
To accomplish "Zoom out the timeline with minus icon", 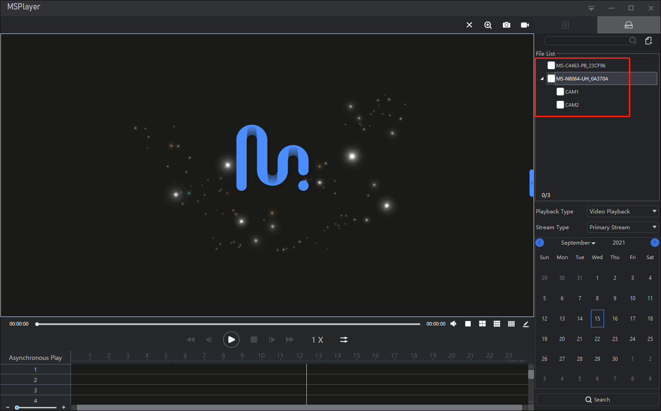I will coord(8,407).
